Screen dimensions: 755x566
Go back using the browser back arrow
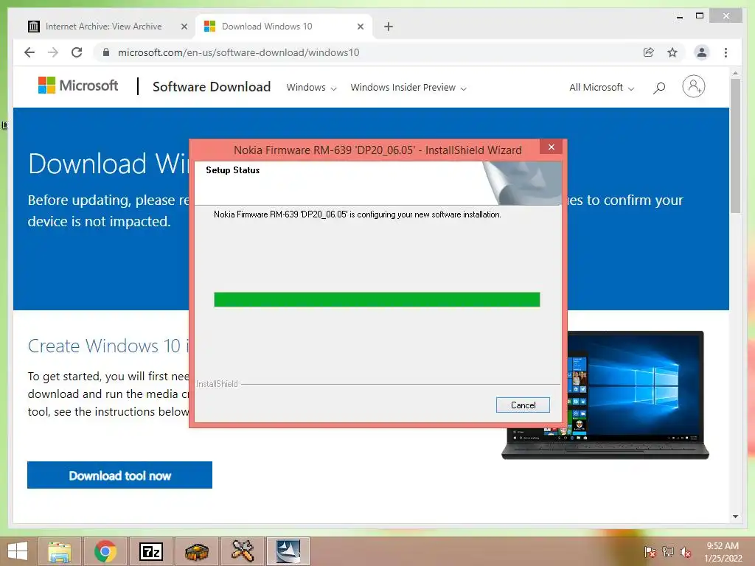pyautogui.click(x=29, y=52)
